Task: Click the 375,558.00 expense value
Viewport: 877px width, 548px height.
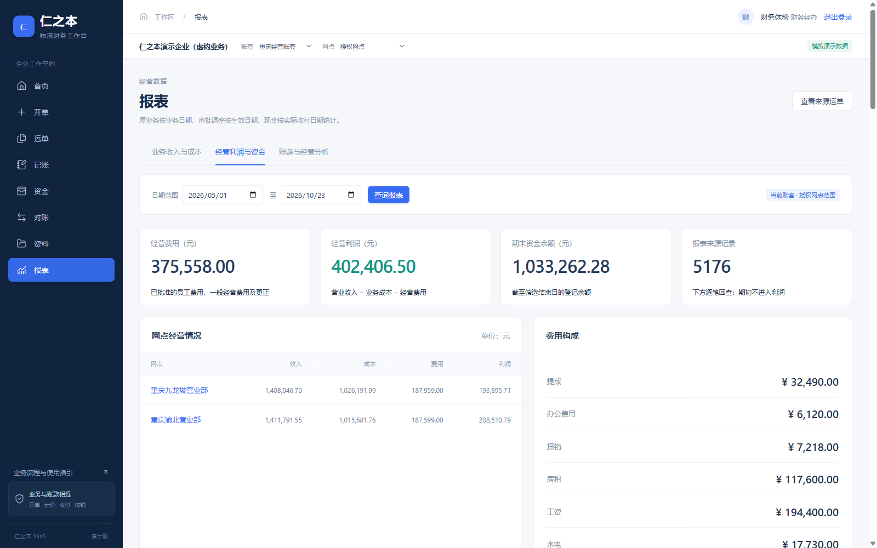Action: [193, 267]
